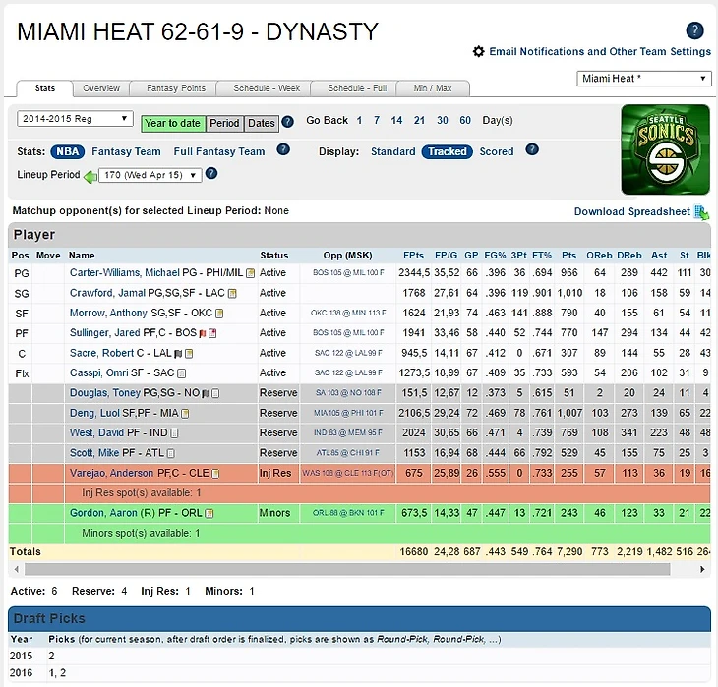Image resolution: width=718 pixels, height=687 pixels.
Task: Switch stats display to Tracked
Action: 447,151
